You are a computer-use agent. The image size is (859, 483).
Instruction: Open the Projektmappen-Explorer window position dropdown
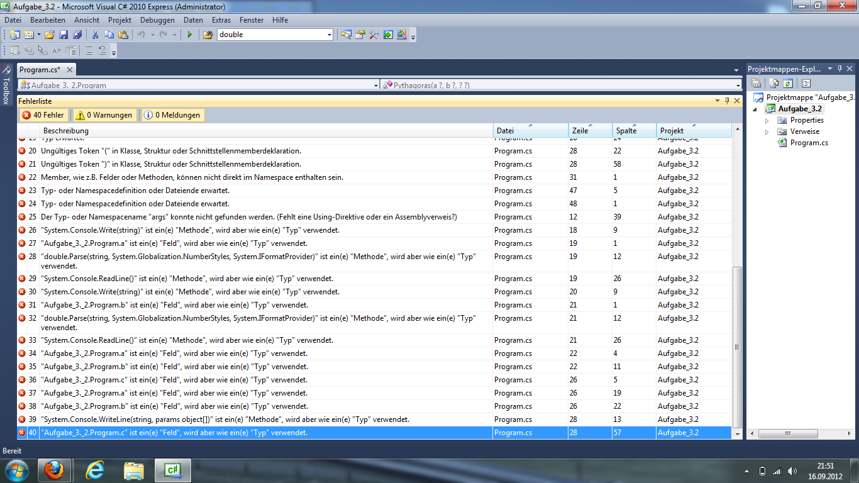tap(829, 69)
